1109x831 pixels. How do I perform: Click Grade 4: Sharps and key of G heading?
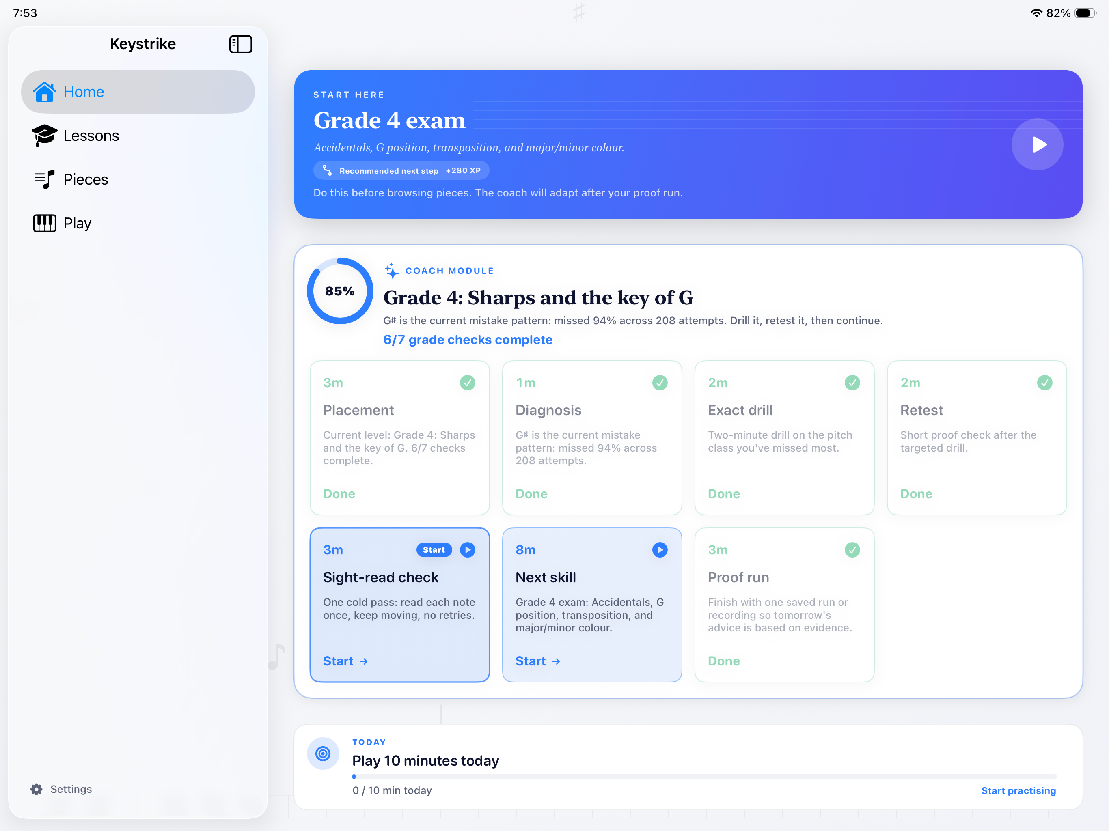(x=538, y=298)
